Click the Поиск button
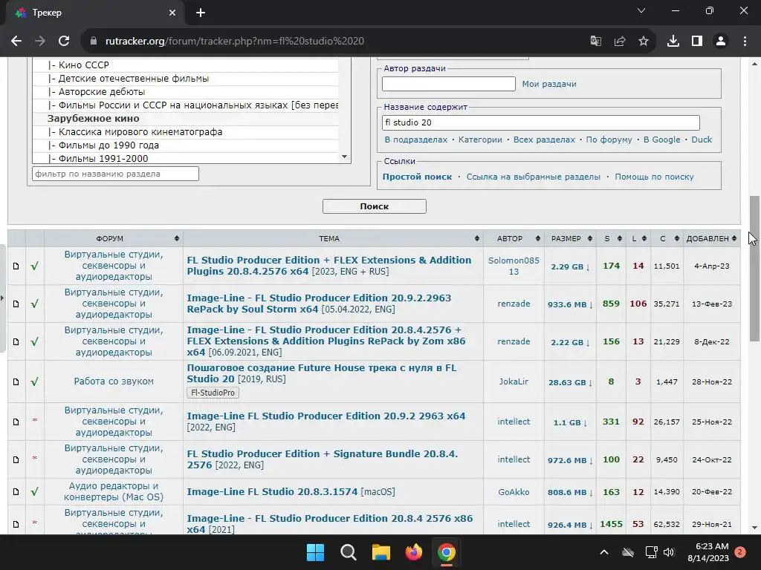761x570 pixels. pyautogui.click(x=375, y=206)
